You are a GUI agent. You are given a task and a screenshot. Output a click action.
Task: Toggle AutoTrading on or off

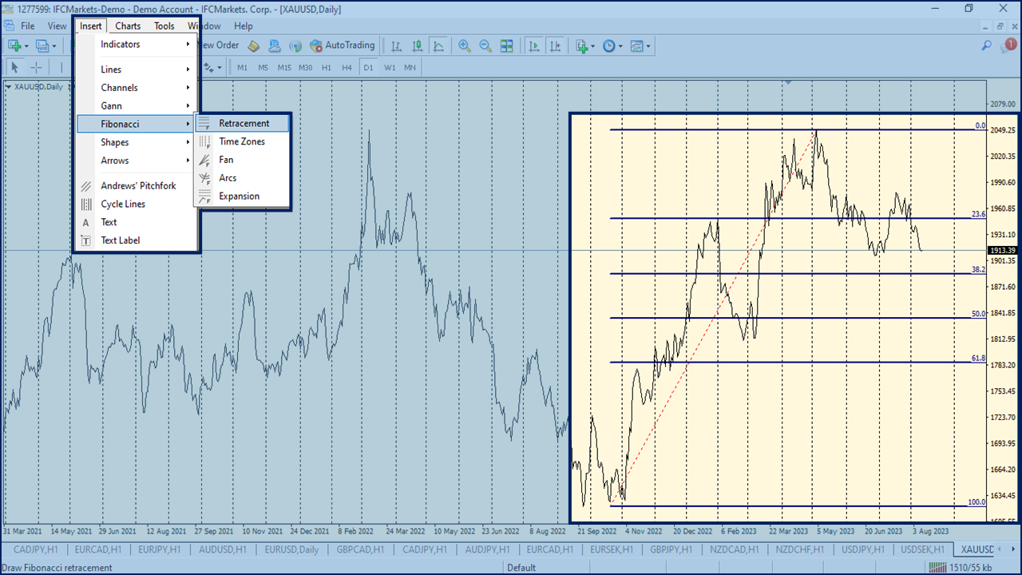(343, 46)
